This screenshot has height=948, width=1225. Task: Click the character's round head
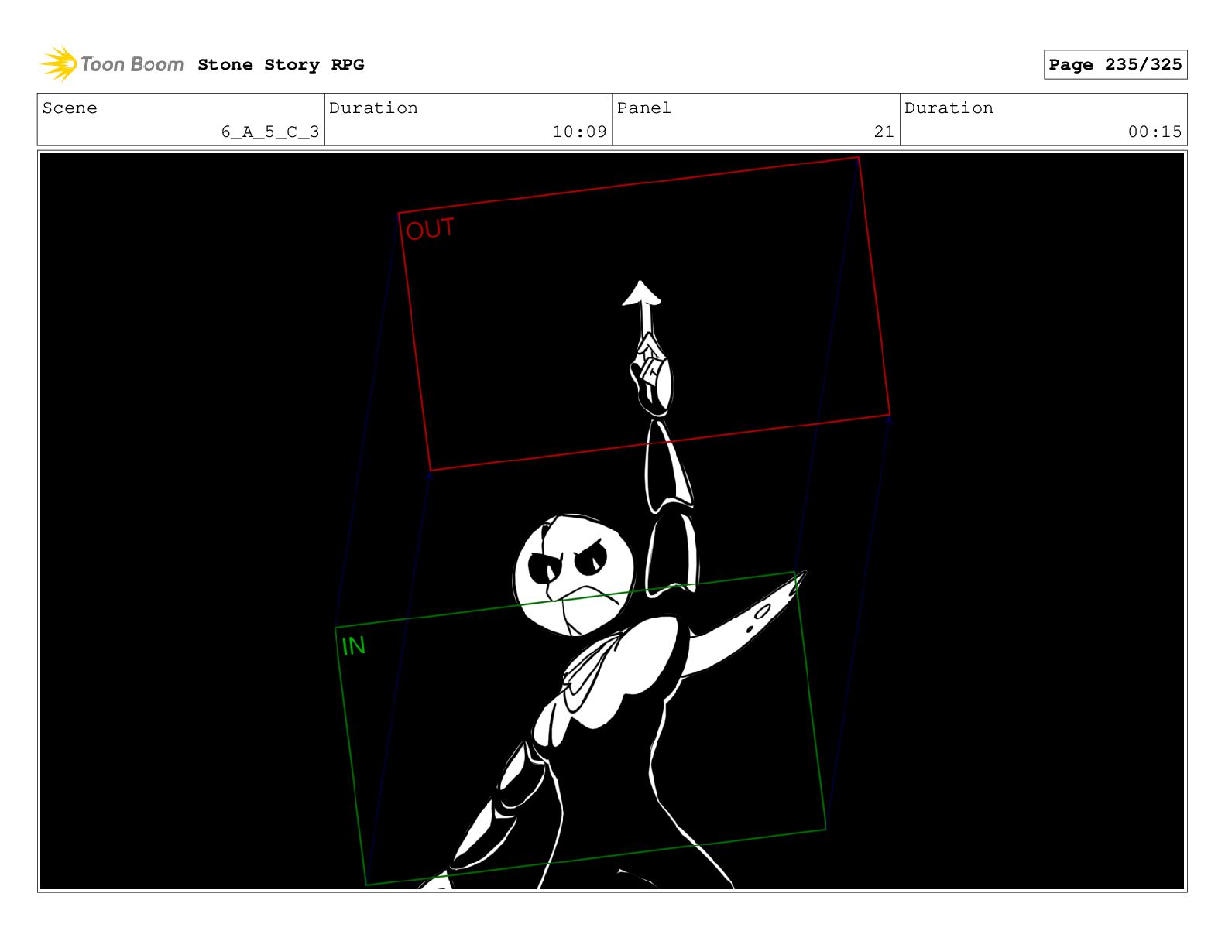[574, 574]
